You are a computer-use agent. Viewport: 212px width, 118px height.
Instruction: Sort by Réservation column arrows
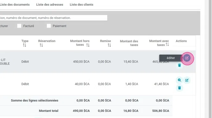click(41, 45)
